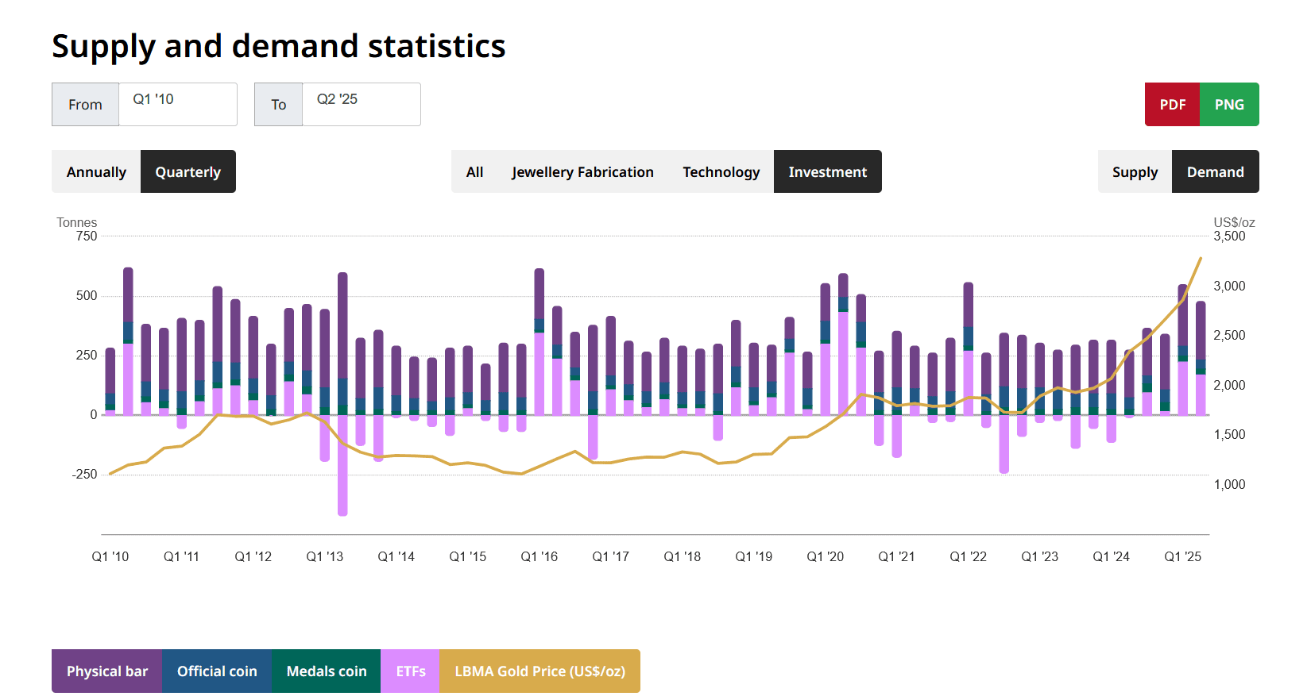Toggle LBMA Gold Price line legend
The height and width of the screenshot is (700, 1311).
539,671
